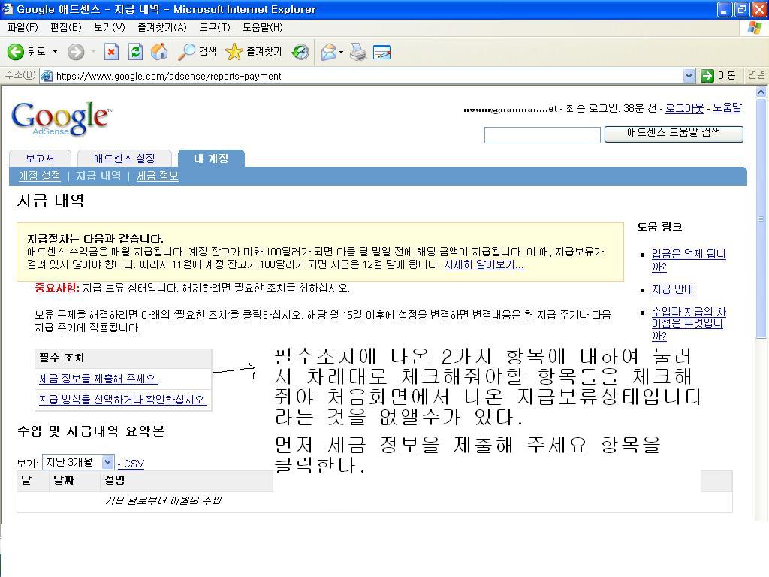Open the 지급 안내 help link
769x577 pixels.
pyautogui.click(x=672, y=289)
